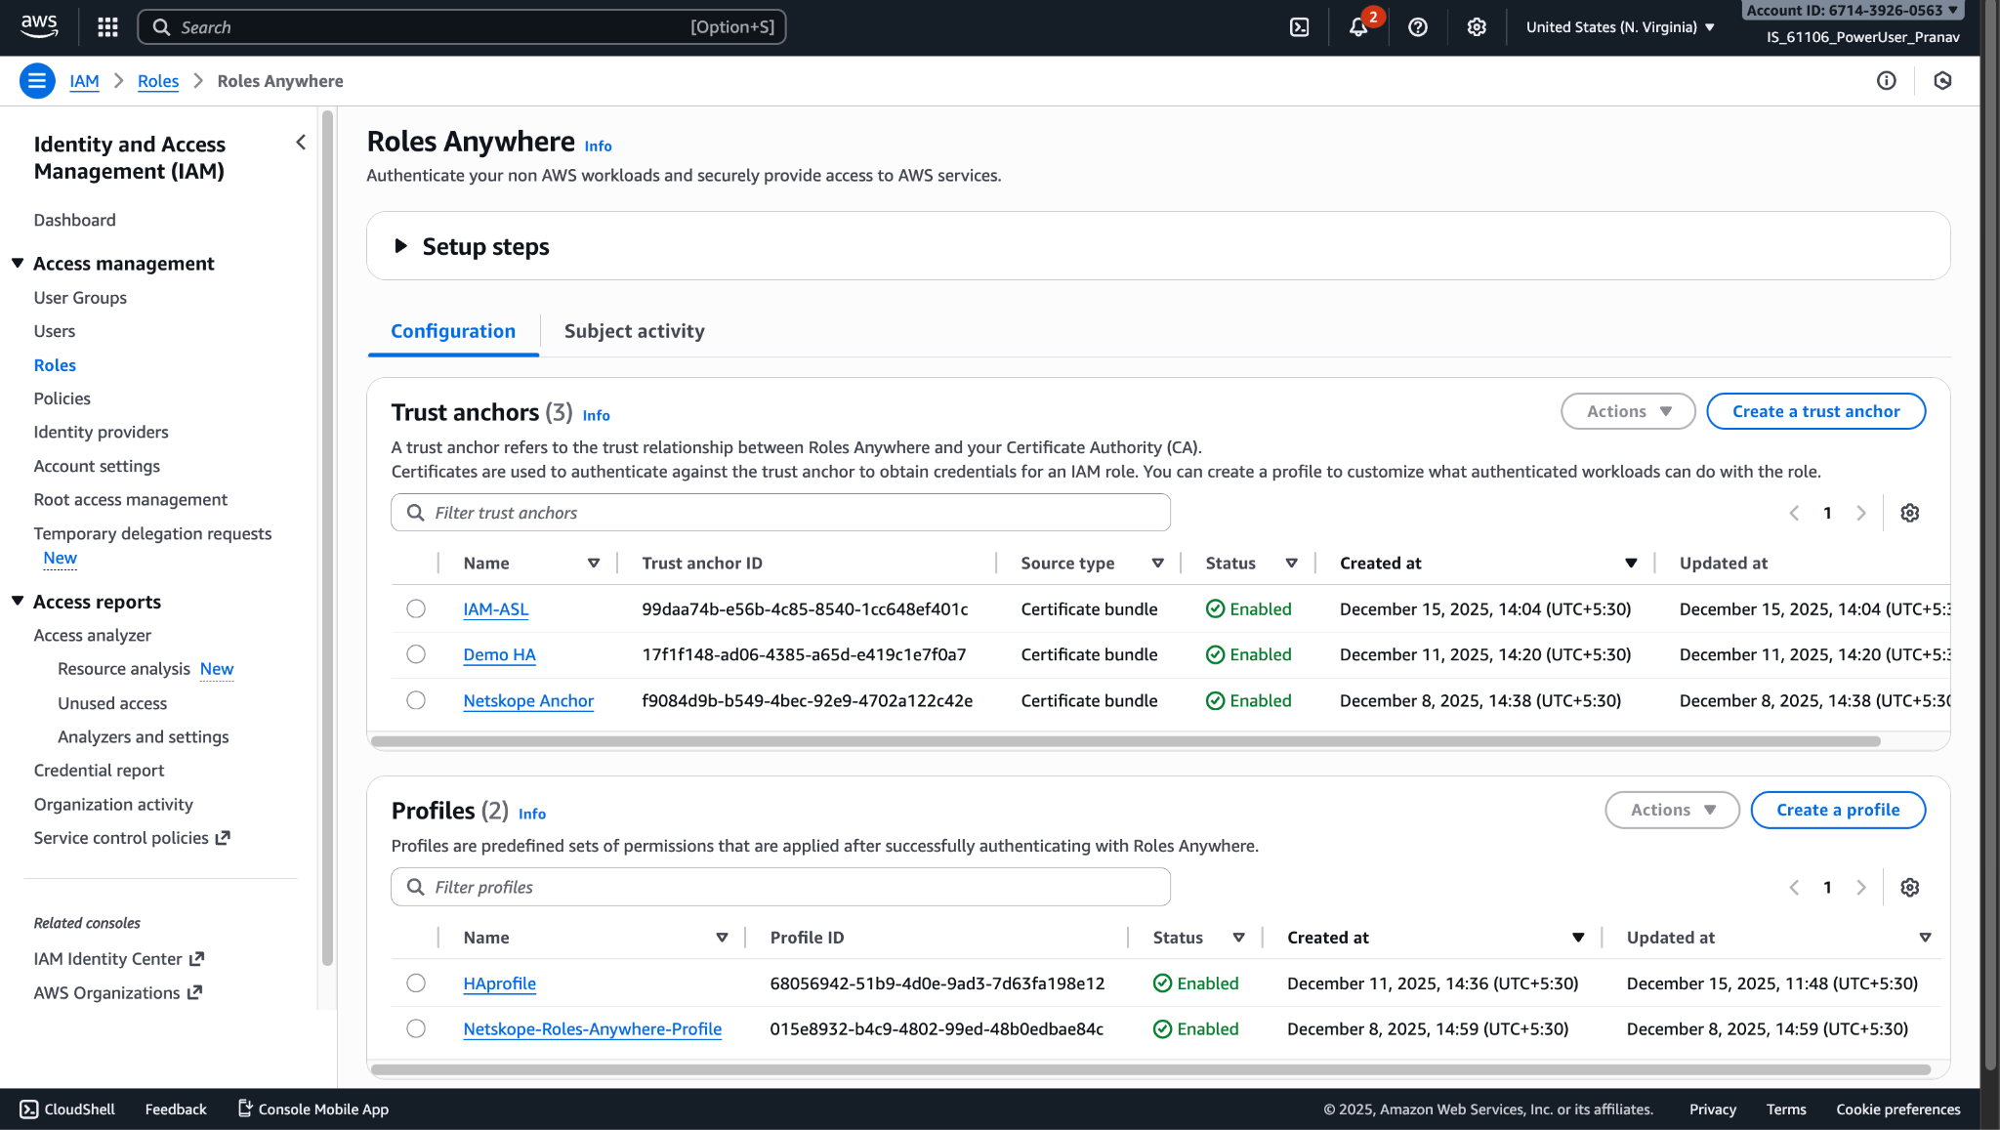The height and width of the screenshot is (1130, 2000).
Task: Open Trust anchors table preferences gear
Action: tap(1910, 513)
